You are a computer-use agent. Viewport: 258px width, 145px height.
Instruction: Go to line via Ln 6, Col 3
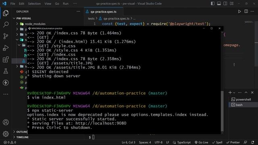point(128,142)
